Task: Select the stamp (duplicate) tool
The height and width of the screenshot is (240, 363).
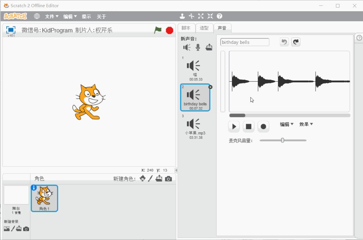Action: 182,16
